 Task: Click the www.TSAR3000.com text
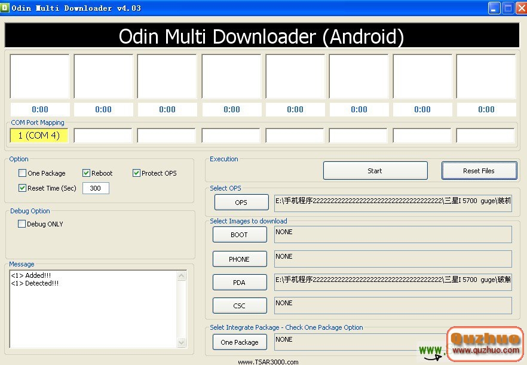[x=268, y=362]
